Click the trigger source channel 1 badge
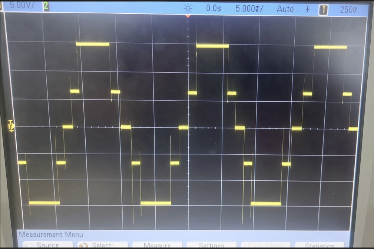This screenshot has height=249, width=374. [x=323, y=10]
